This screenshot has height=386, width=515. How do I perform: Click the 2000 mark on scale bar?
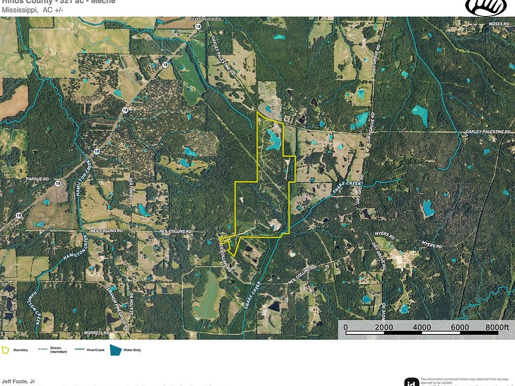tap(384, 327)
